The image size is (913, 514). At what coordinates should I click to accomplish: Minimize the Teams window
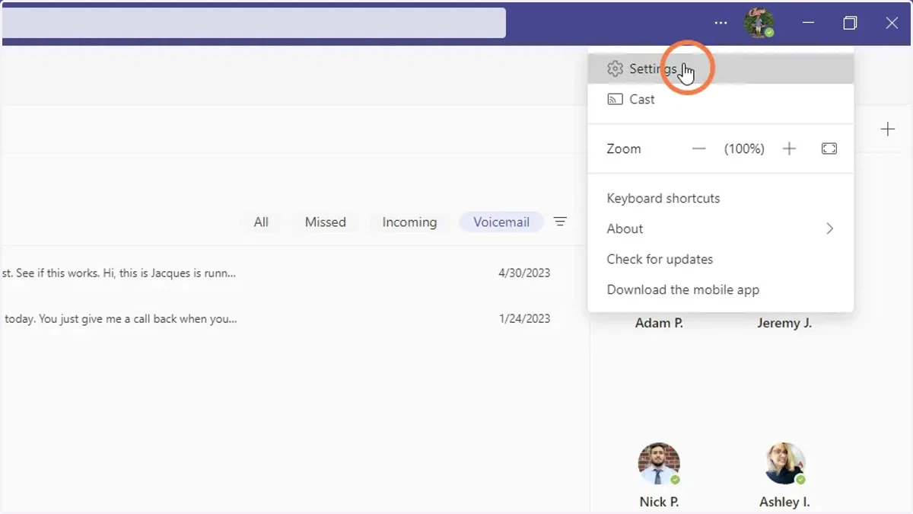808,23
